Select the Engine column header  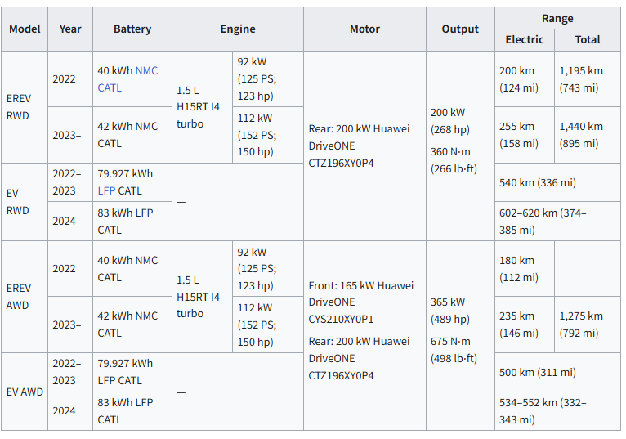tap(238, 29)
